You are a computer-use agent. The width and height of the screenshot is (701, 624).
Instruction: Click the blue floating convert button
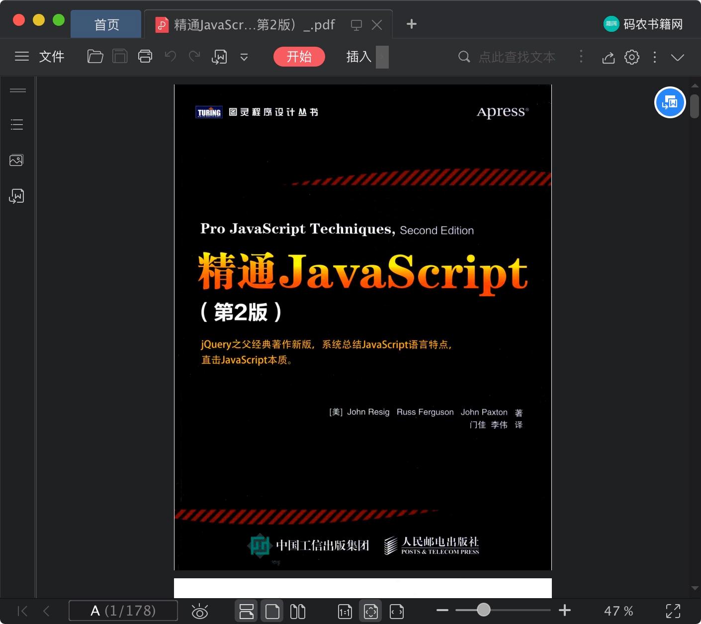coord(670,102)
